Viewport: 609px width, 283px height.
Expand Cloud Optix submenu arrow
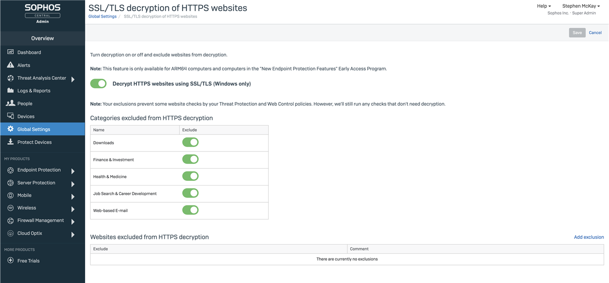coord(73,235)
